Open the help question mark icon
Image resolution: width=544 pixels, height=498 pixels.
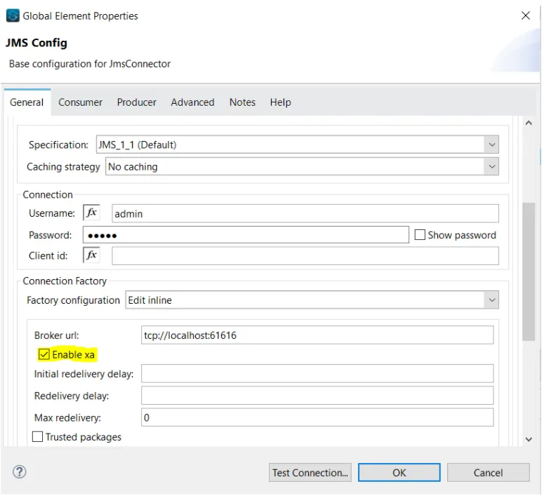coord(20,472)
